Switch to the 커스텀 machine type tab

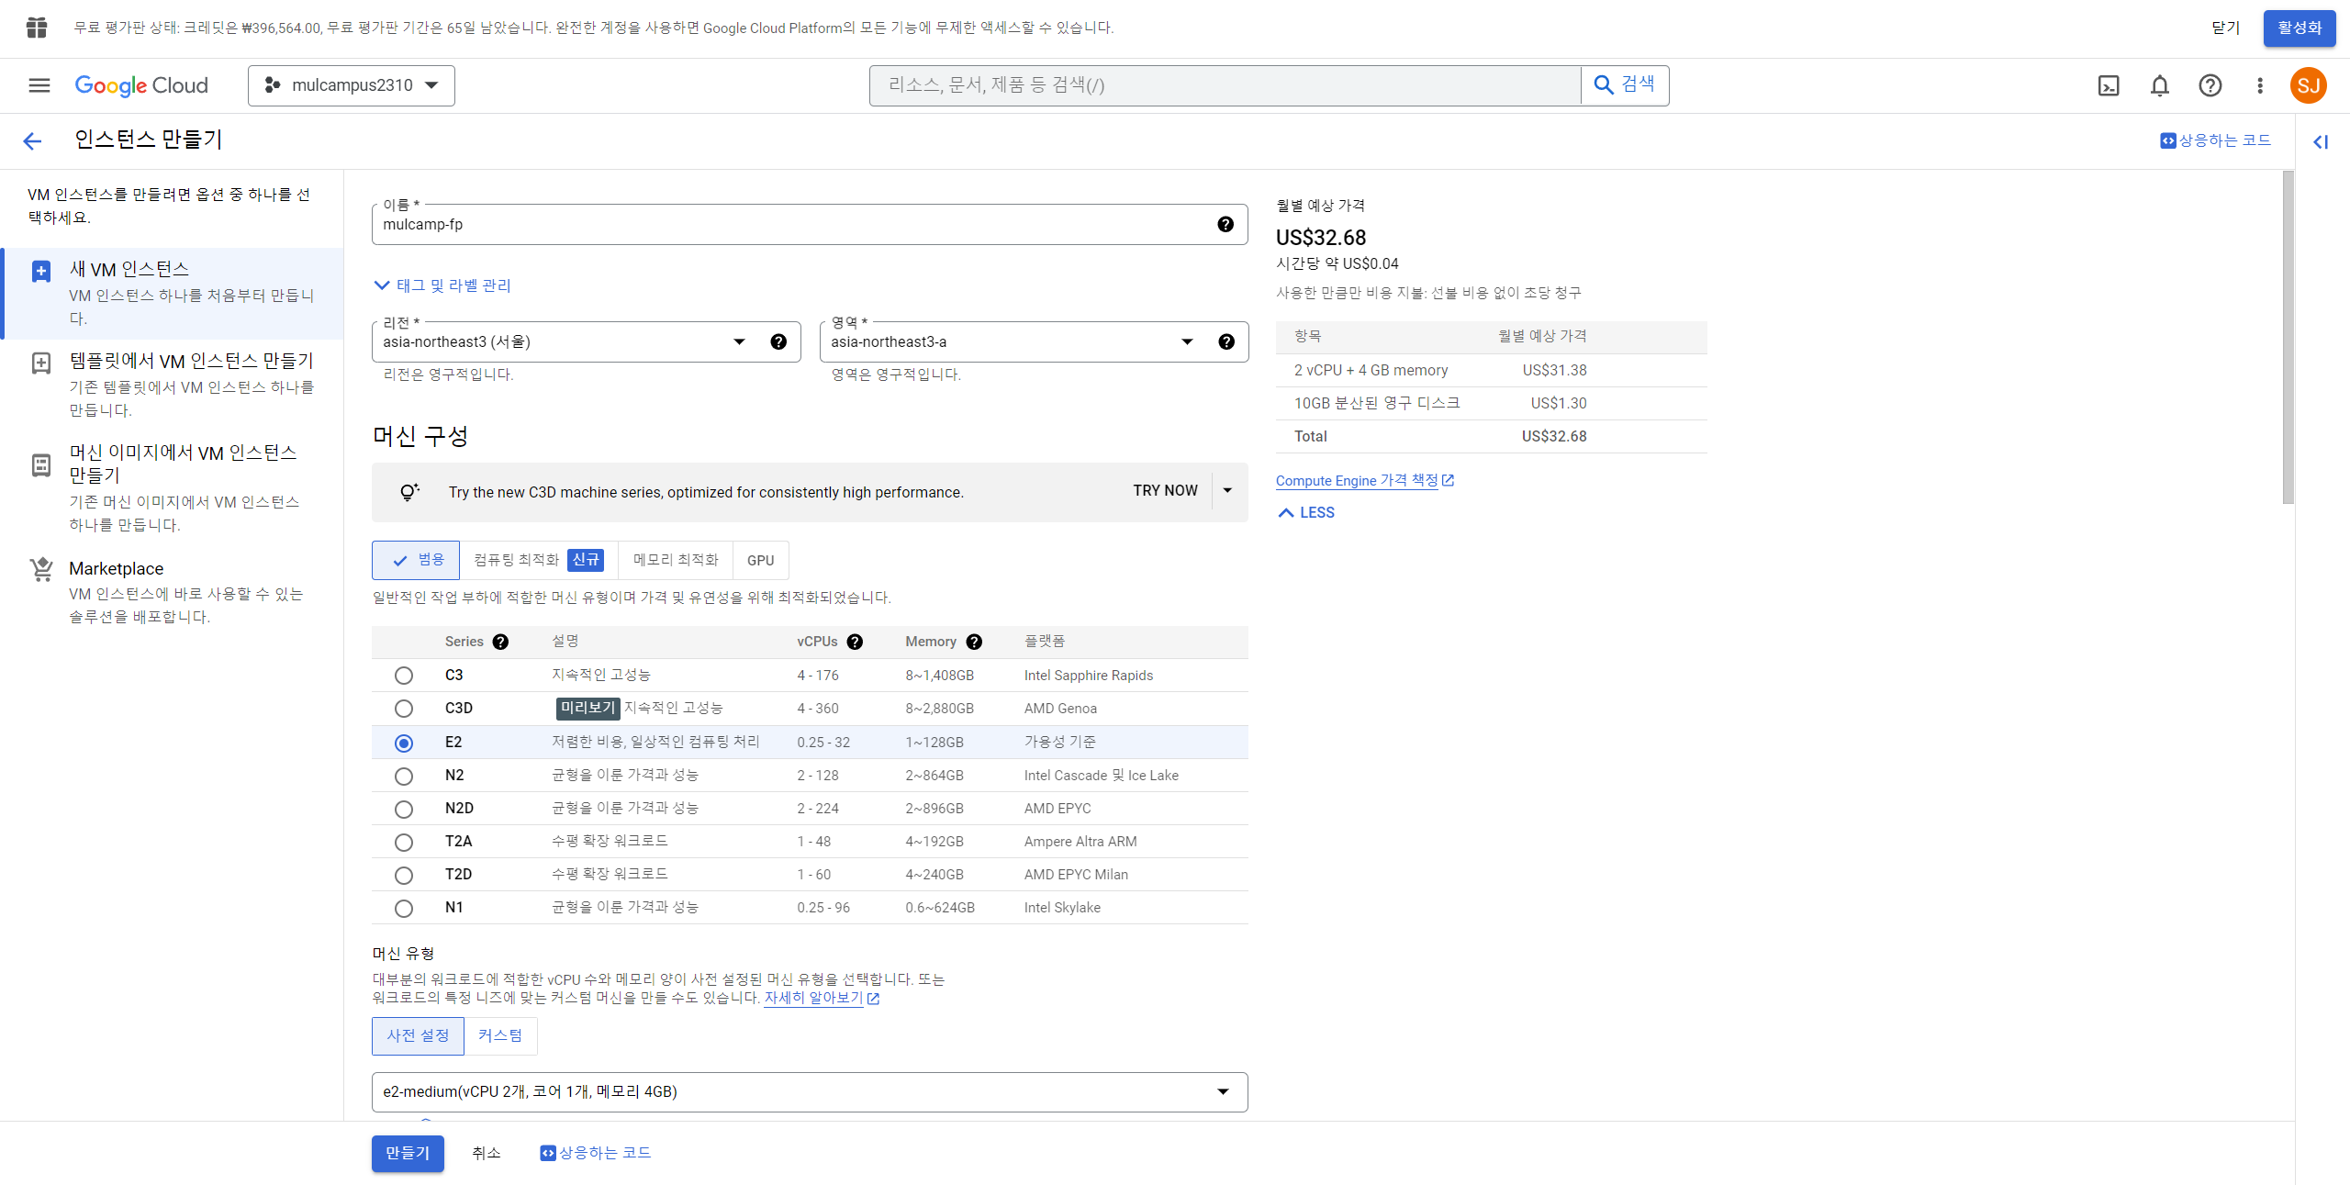[500, 1035]
